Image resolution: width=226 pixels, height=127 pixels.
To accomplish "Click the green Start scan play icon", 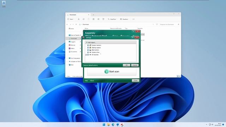I will [x=107, y=71].
